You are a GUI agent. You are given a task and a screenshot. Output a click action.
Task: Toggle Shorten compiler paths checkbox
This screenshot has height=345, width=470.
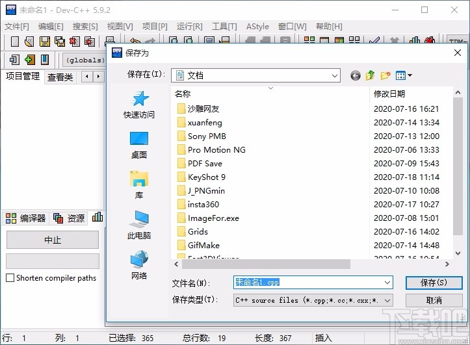pyautogui.click(x=10, y=278)
